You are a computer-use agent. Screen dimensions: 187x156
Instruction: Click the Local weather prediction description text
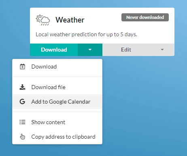pyautogui.click(x=86, y=35)
